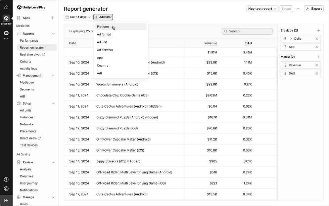Click the Unity LevelPlay logo

[31, 7]
